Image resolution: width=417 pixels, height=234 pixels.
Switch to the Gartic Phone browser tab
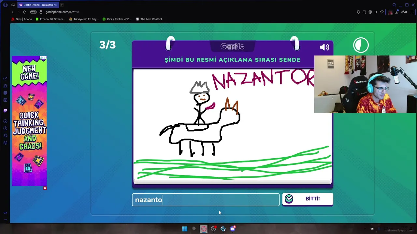(x=38, y=5)
